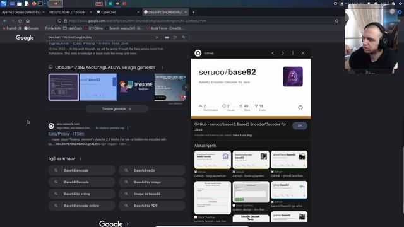
Task: Select the base62 image thumbnail
Action: (98, 87)
